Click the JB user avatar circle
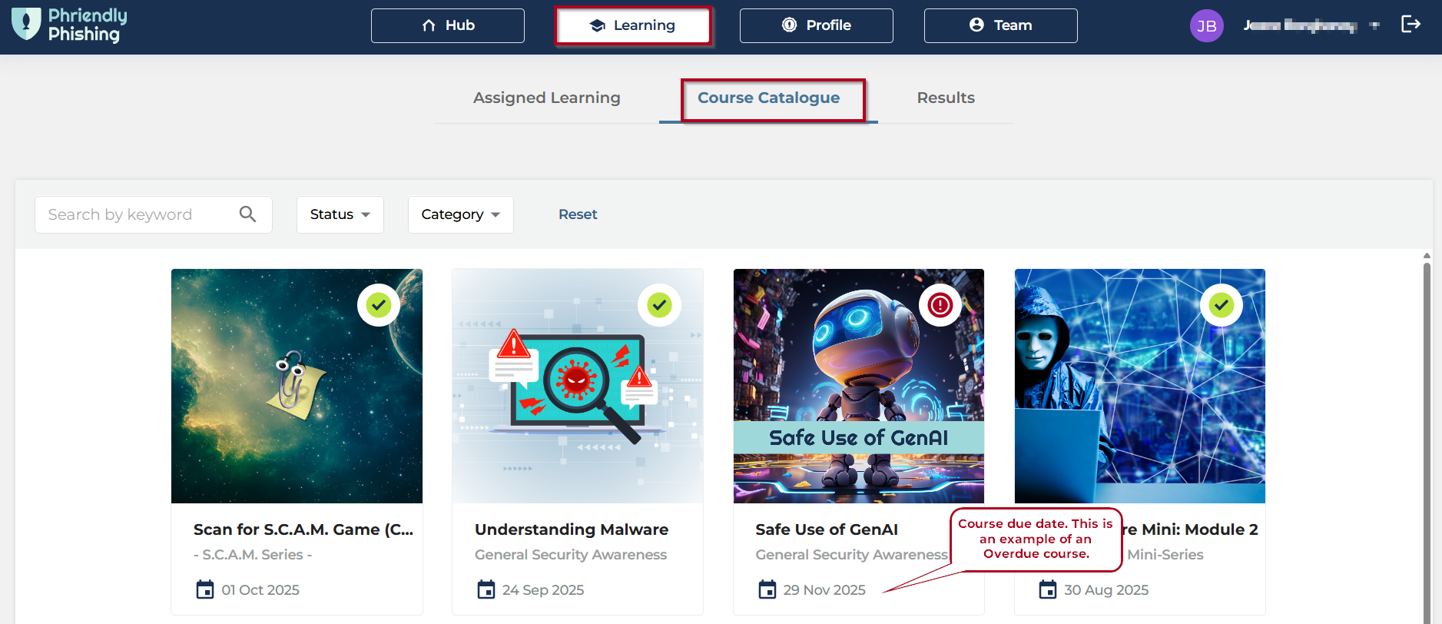The width and height of the screenshot is (1442, 624). (x=1206, y=26)
